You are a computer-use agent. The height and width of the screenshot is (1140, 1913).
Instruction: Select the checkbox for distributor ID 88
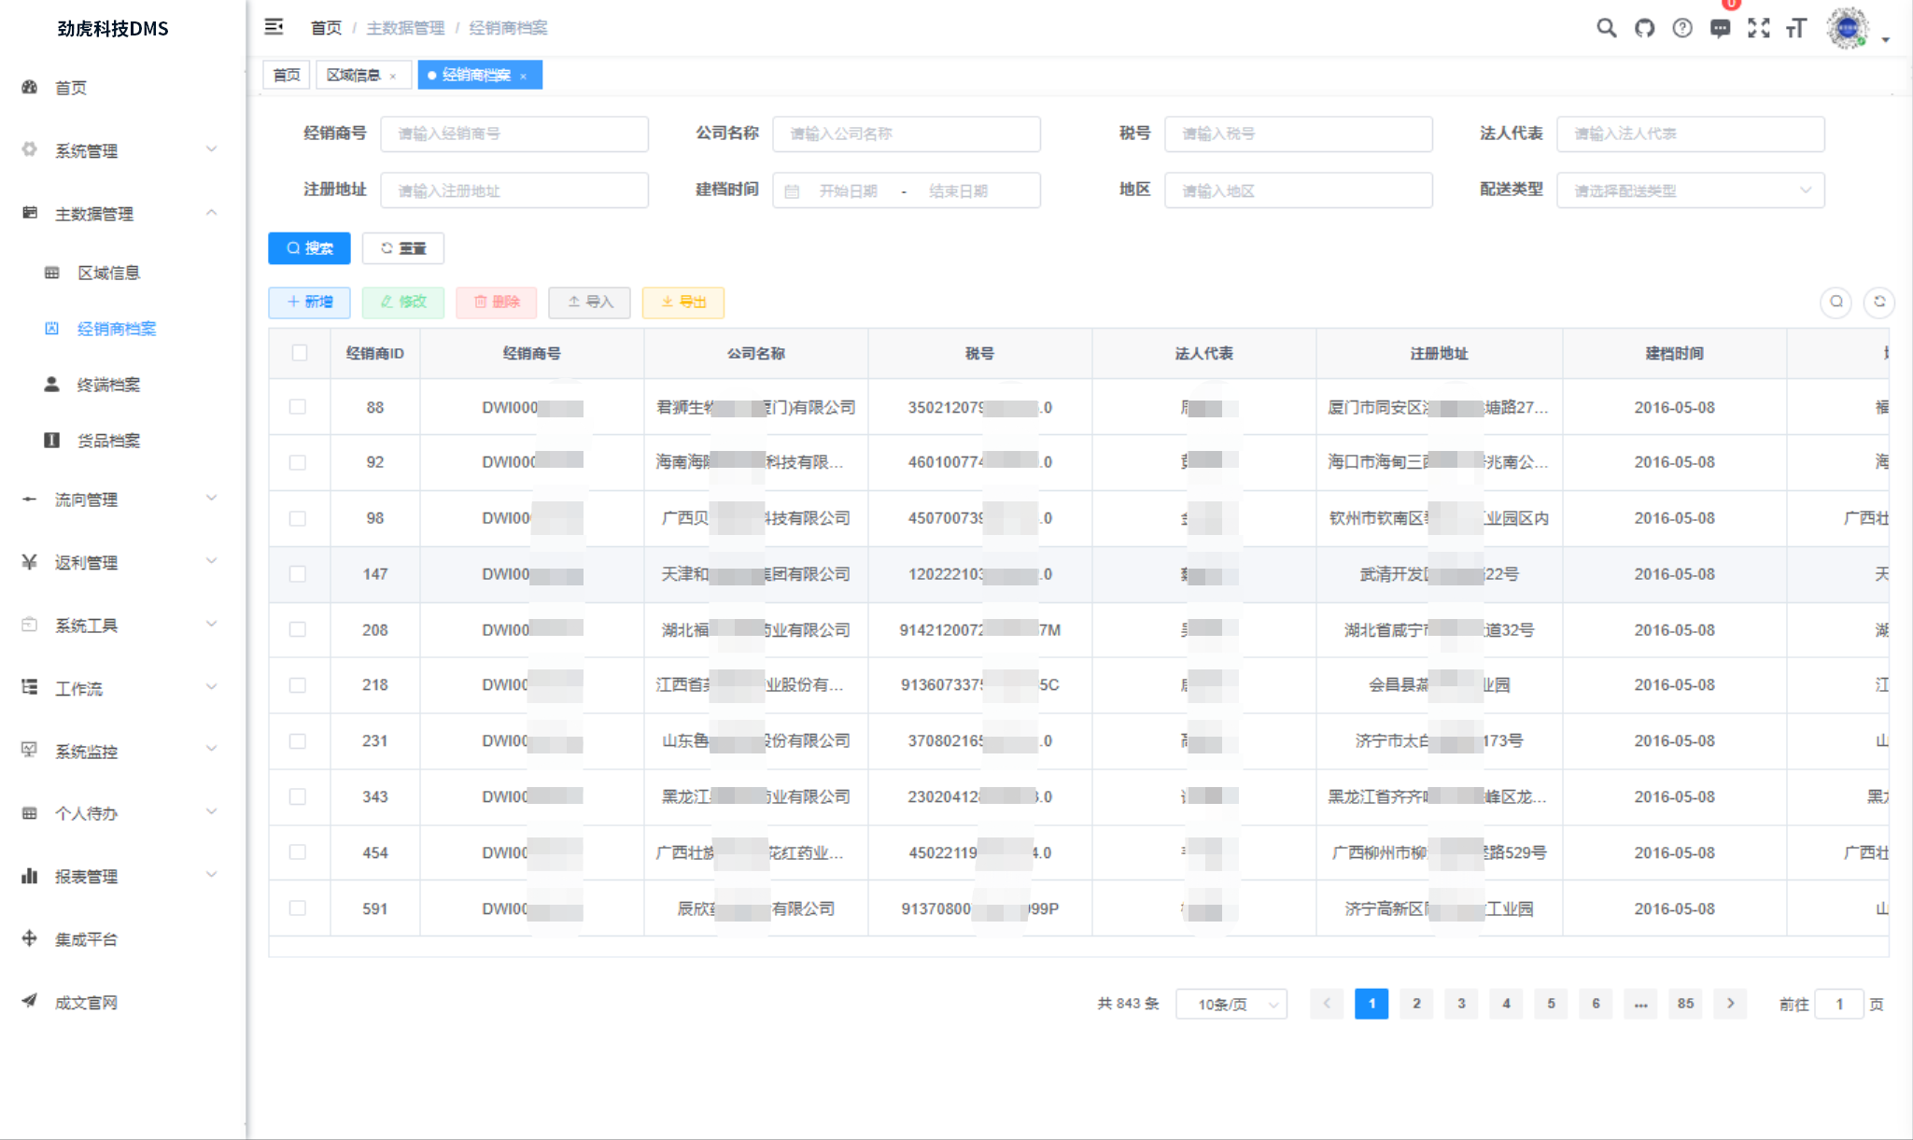pos(298,407)
